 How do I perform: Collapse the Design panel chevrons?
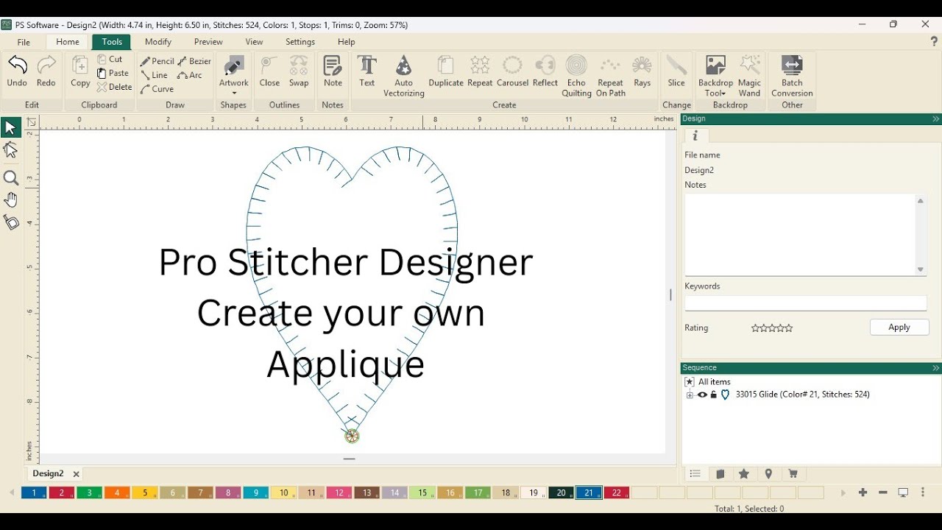coord(935,119)
